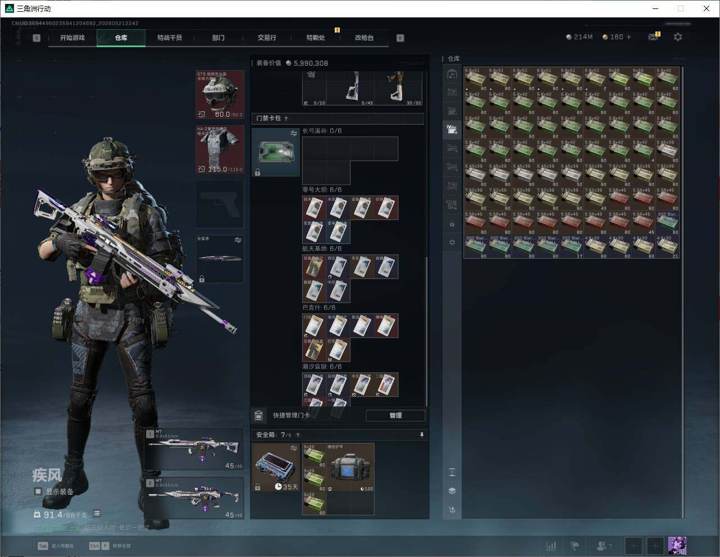Click the empty pistol slot

coord(220,204)
